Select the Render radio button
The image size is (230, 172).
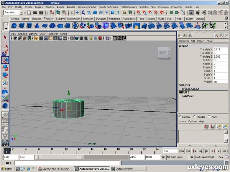[194, 117]
